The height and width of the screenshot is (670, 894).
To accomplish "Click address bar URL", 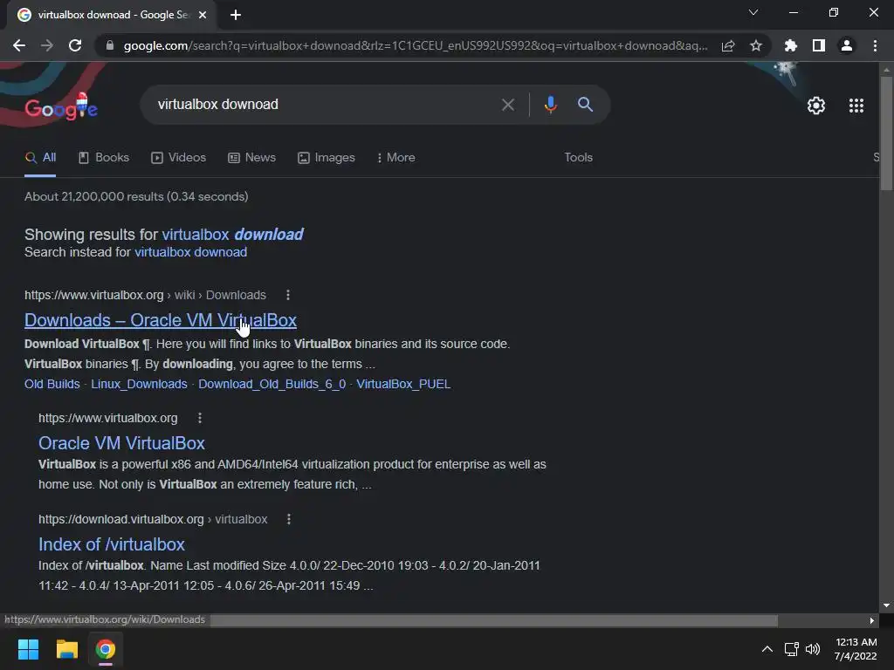I will coord(415,45).
